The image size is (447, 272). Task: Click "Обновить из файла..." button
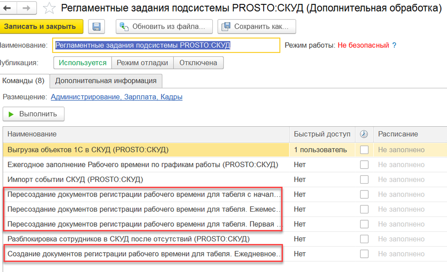tap(164, 27)
